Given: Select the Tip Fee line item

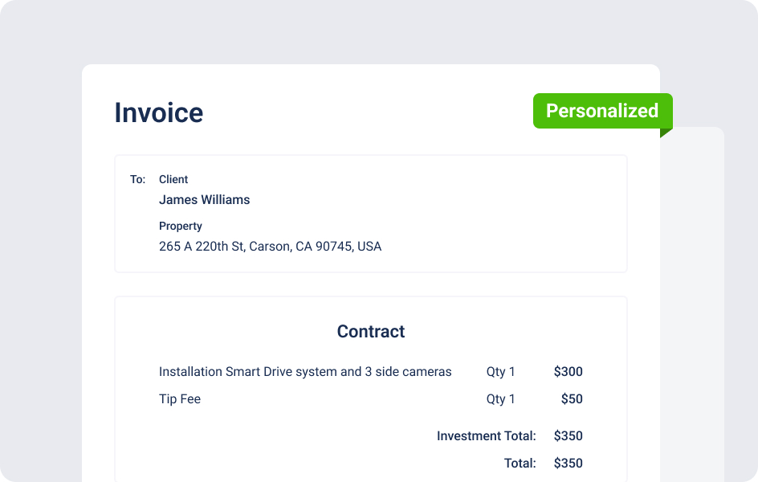Looking at the screenshot, I should tap(180, 398).
